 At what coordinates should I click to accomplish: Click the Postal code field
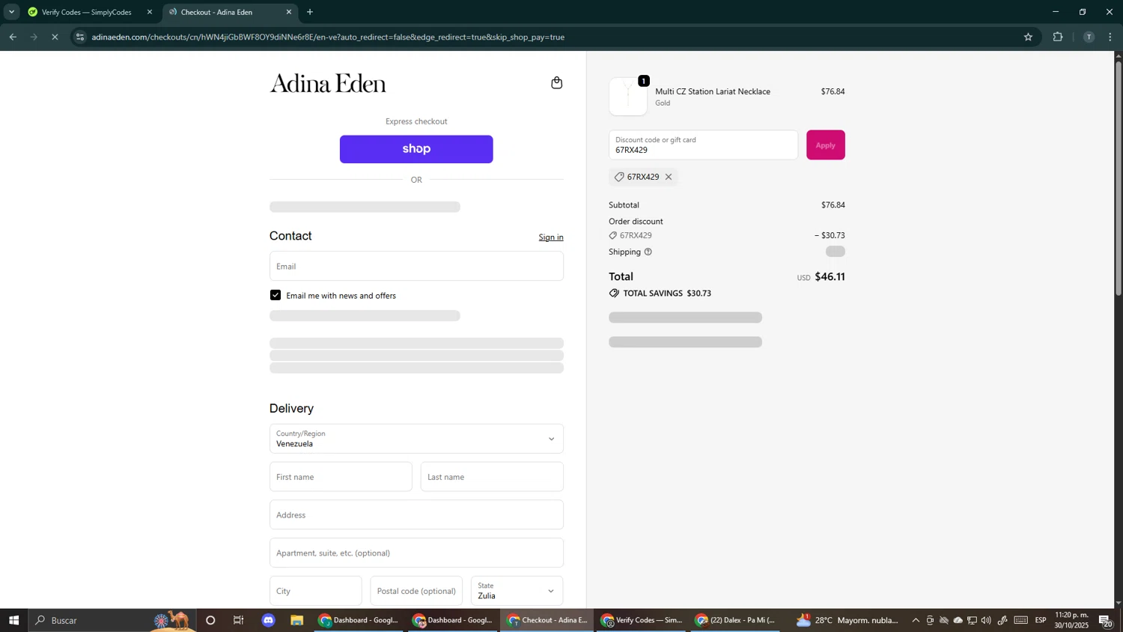click(416, 591)
